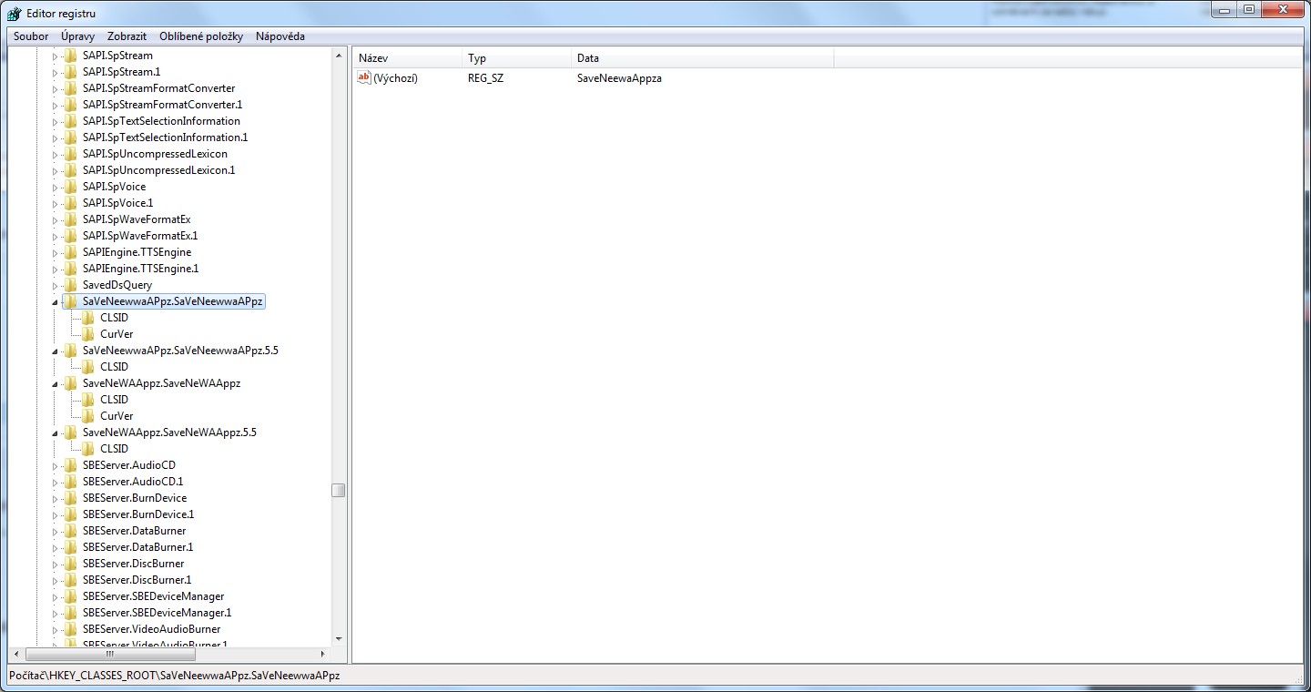This screenshot has width=1311, height=692.
Task: Click the folder icon of SAPI.SpStream.1
Action: [x=70, y=72]
